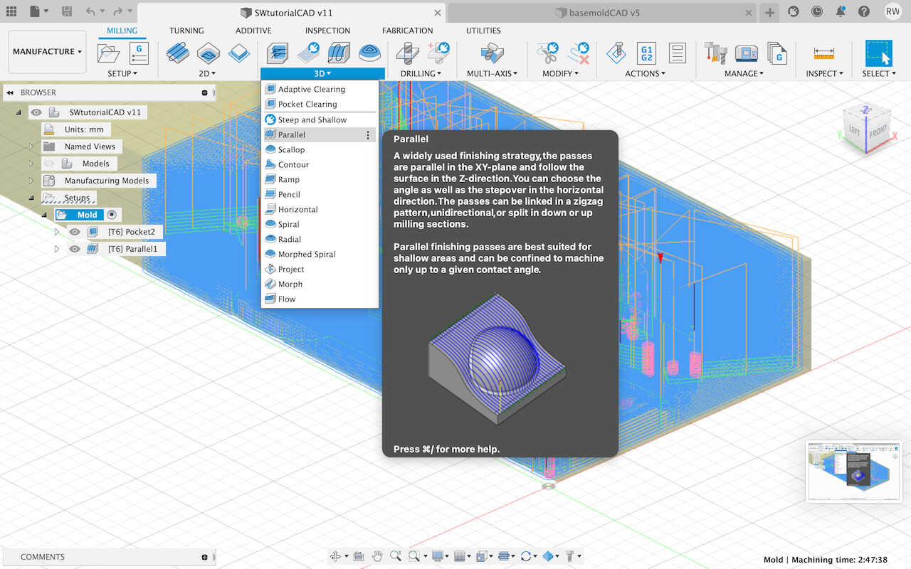Click the Save disk icon

67,11
